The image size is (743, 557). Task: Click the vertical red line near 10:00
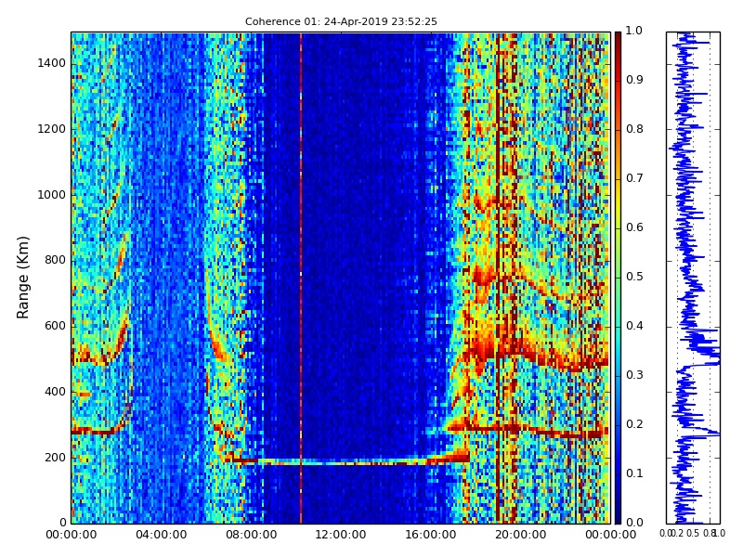[301, 278]
